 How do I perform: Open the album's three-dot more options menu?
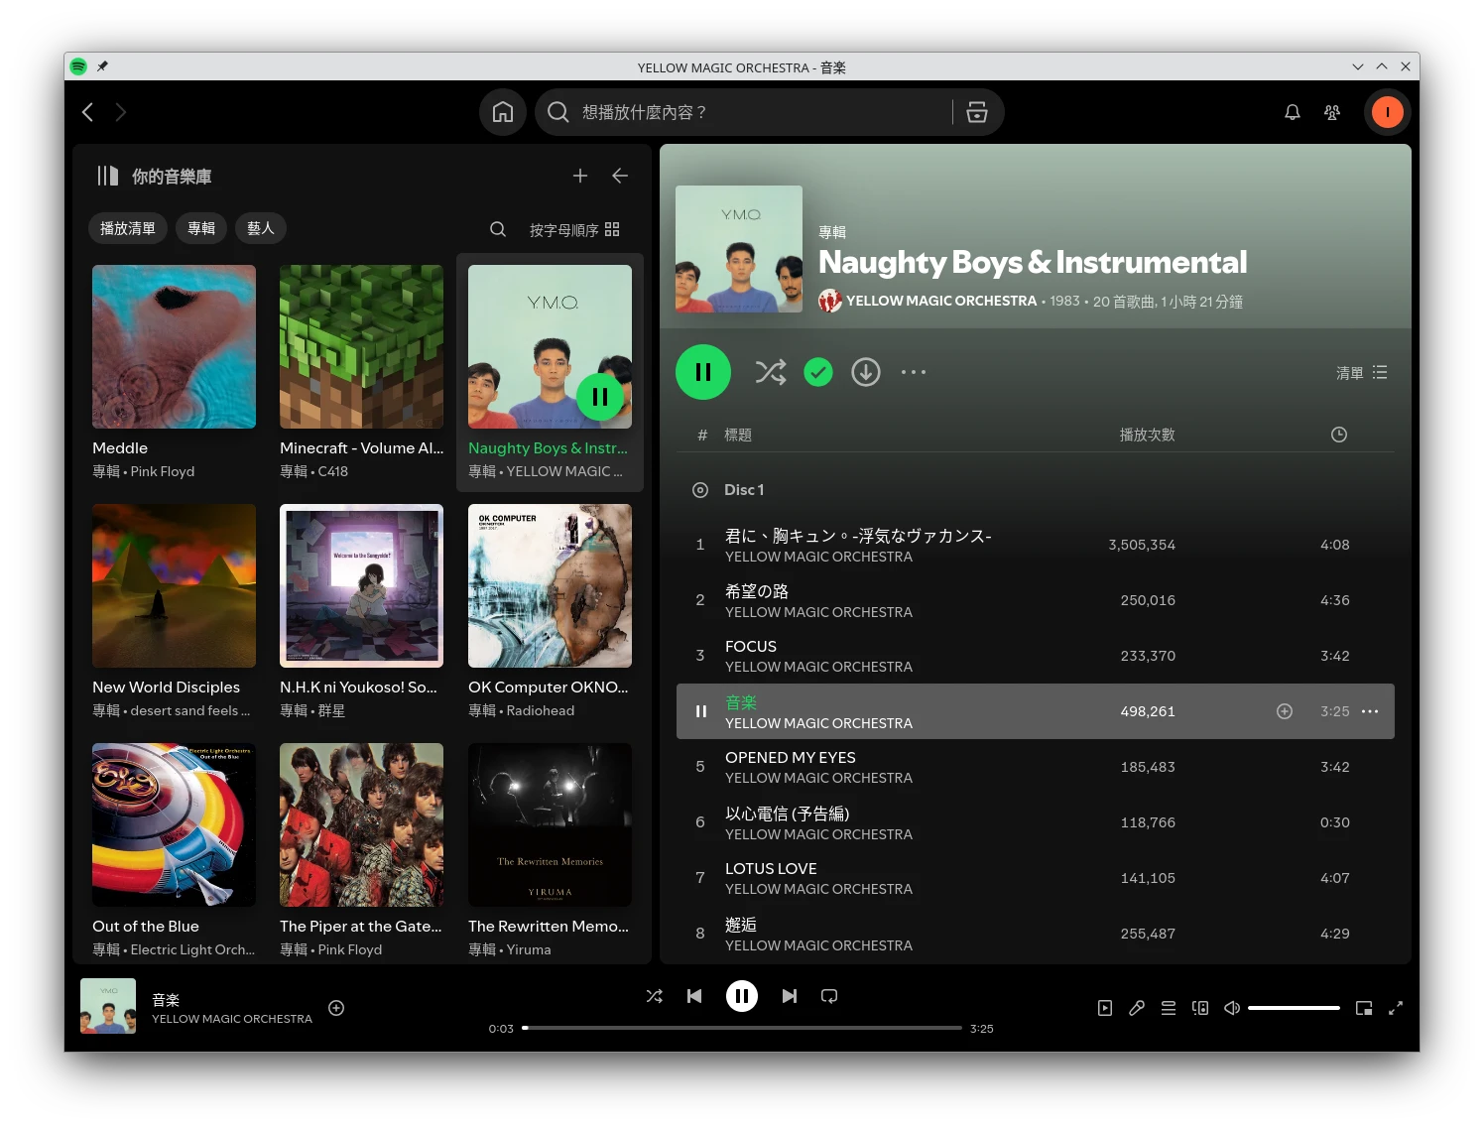(913, 372)
